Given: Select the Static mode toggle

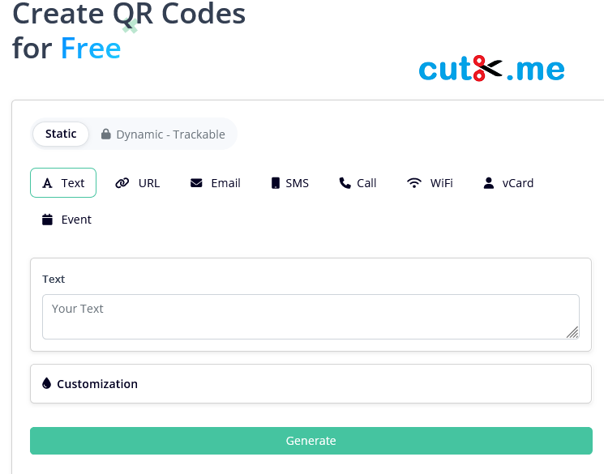Looking at the screenshot, I should (x=61, y=134).
